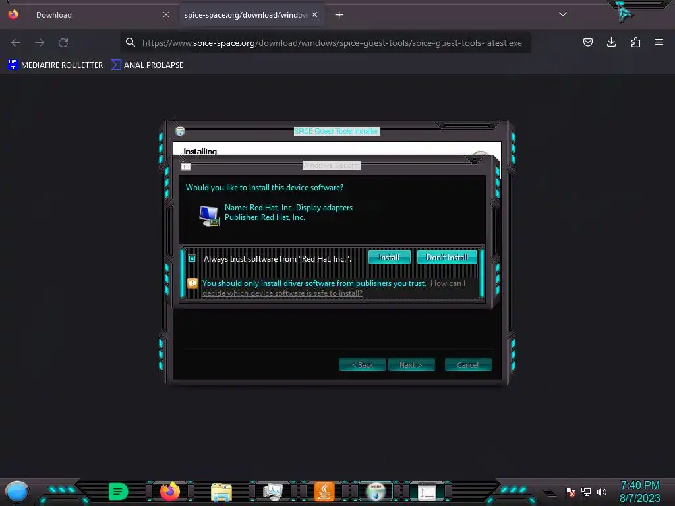Click the greyed Next button in installer

pos(411,365)
